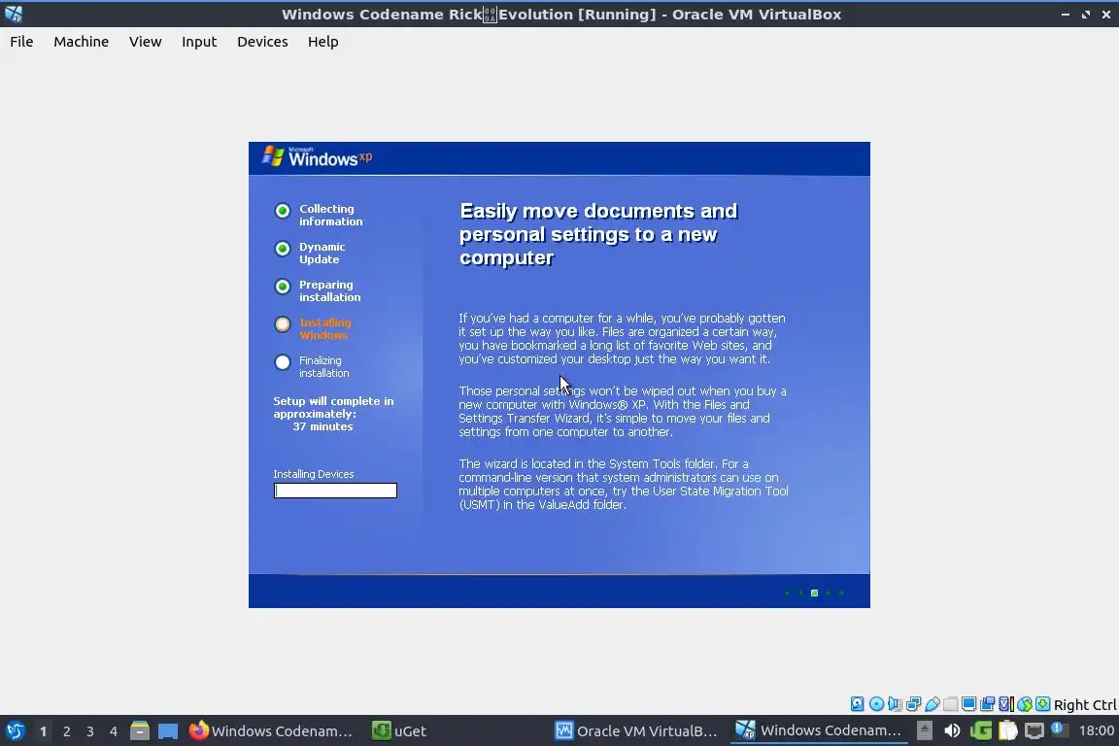
Task: Open the Help menu
Action: (x=322, y=42)
